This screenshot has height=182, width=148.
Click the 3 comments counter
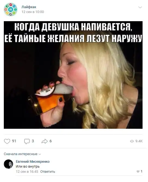33,141
